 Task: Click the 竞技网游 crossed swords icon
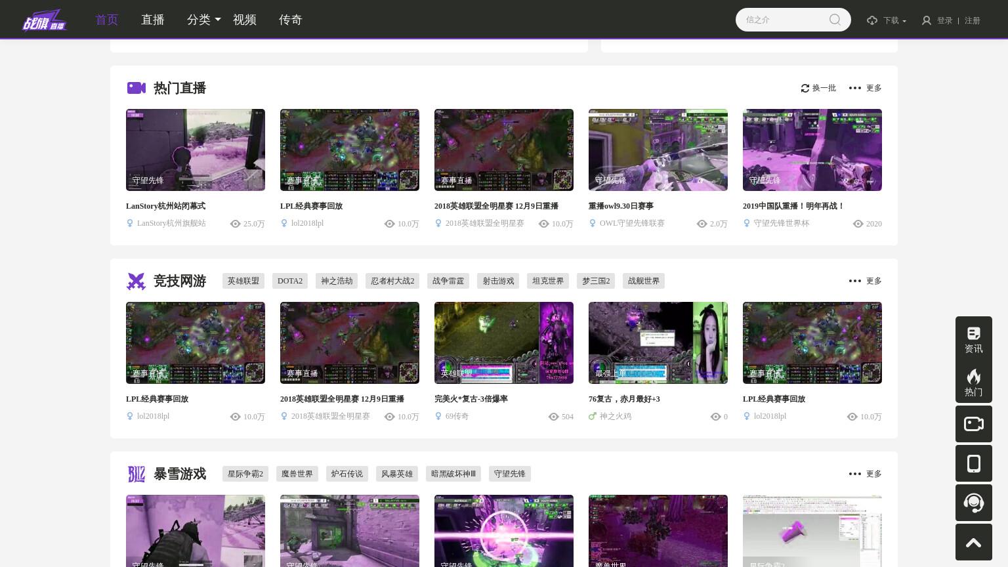[x=136, y=281]
